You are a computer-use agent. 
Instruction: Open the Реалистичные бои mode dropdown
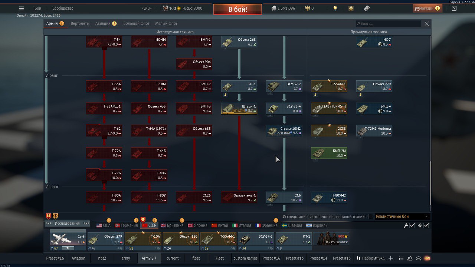(403, 217)
